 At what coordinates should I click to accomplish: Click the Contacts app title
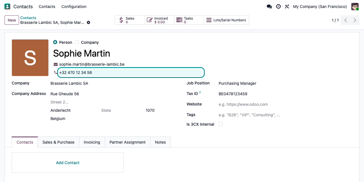click(23, 7)
